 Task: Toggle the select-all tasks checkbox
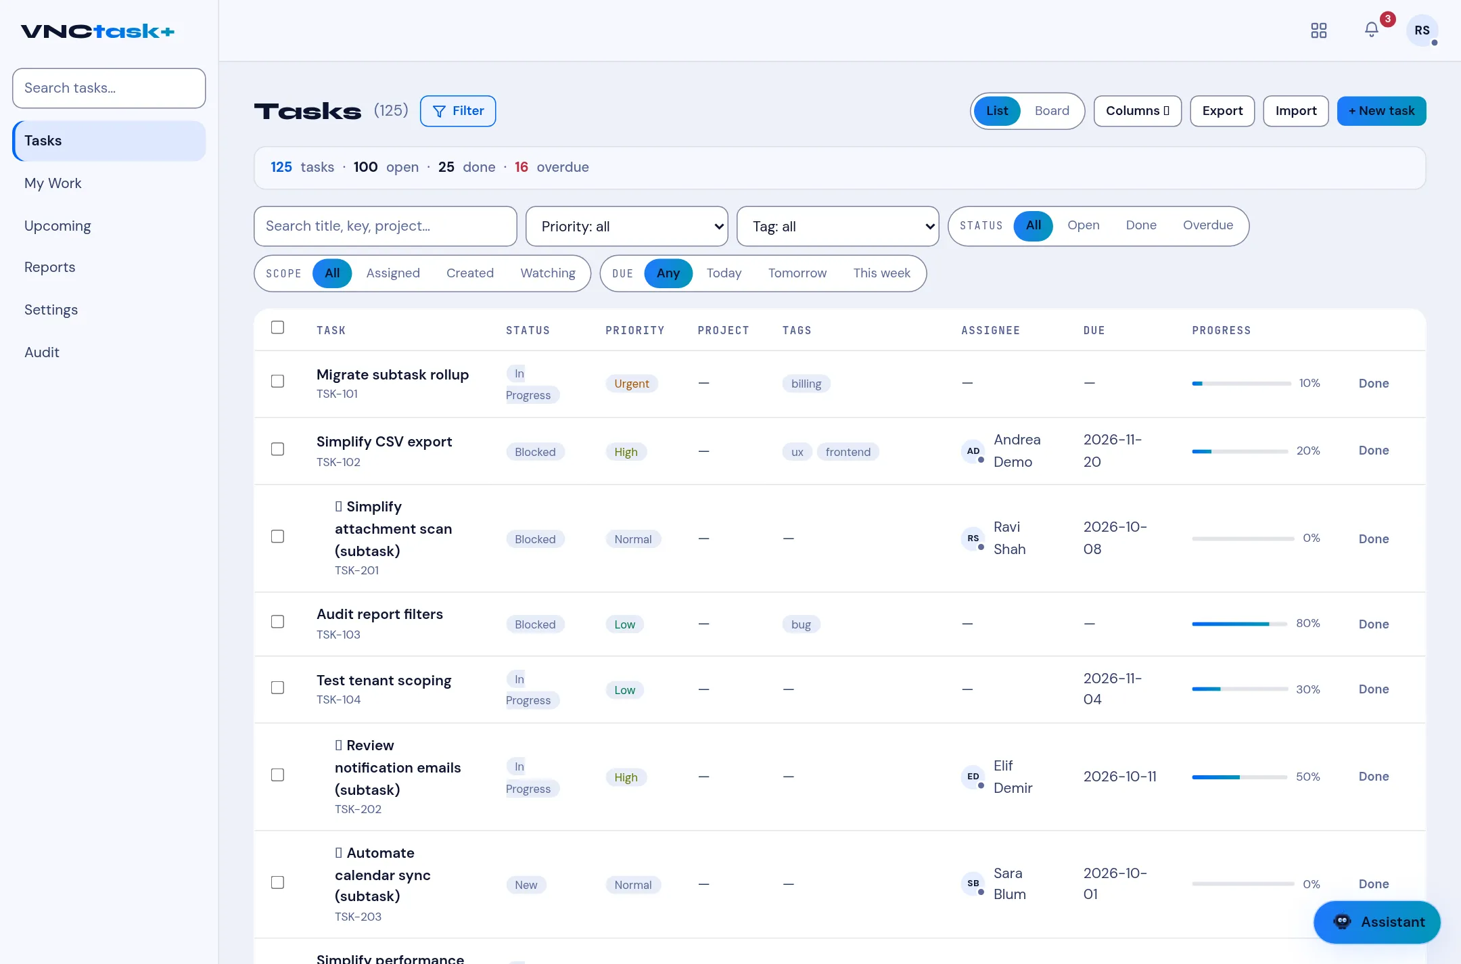click(x=277, y=327)
